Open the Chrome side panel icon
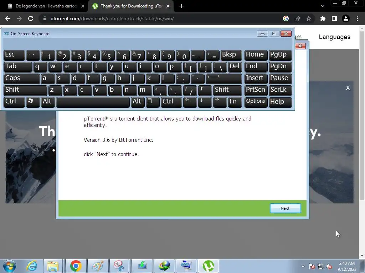Image resolution: width=365 pixels, height=273 pixels. (334, 18)
